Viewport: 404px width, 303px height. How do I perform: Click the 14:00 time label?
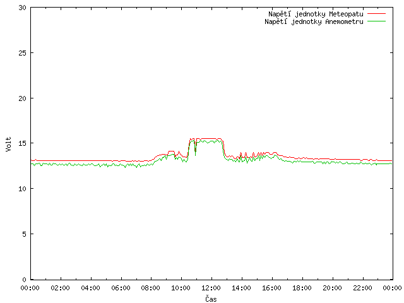click(x=241, y=288)
